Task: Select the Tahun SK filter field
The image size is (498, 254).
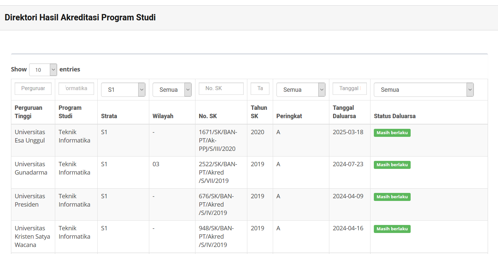Action: [x=260, y=88]
